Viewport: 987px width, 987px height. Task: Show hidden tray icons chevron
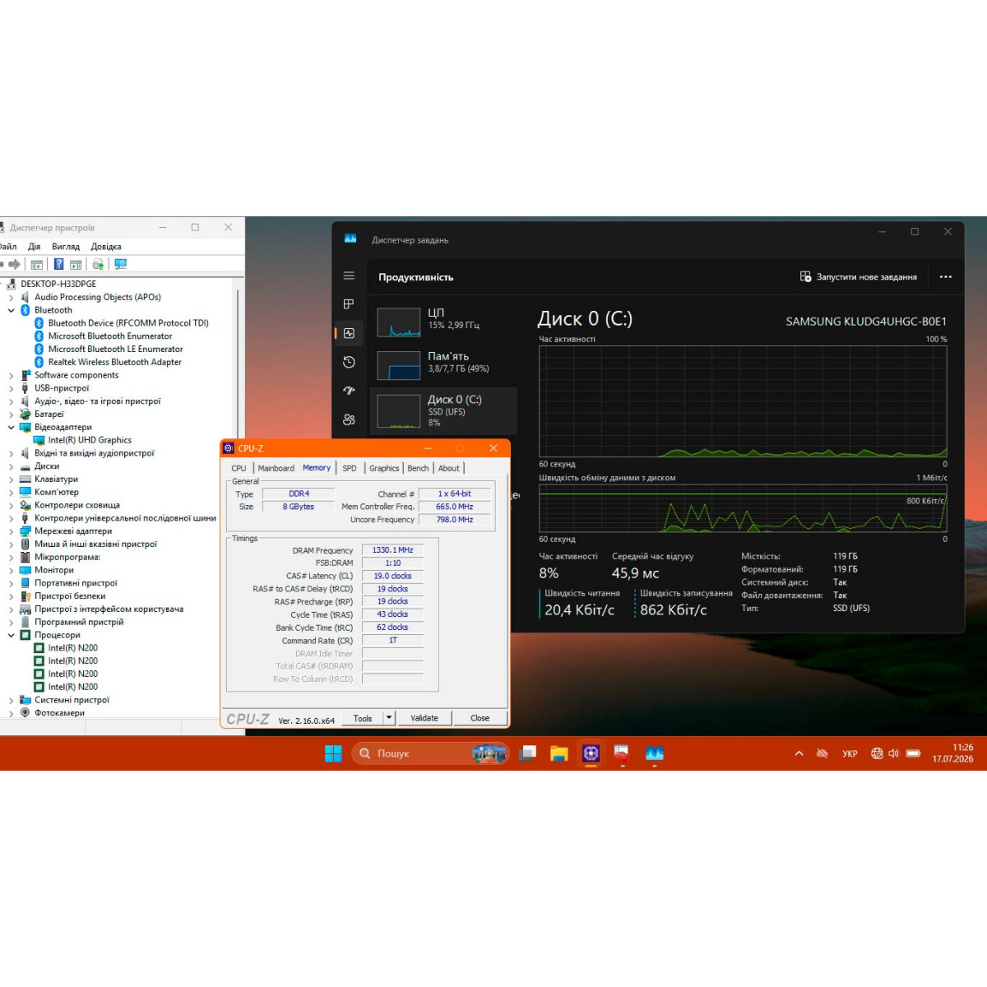click(x=799, y=753)
